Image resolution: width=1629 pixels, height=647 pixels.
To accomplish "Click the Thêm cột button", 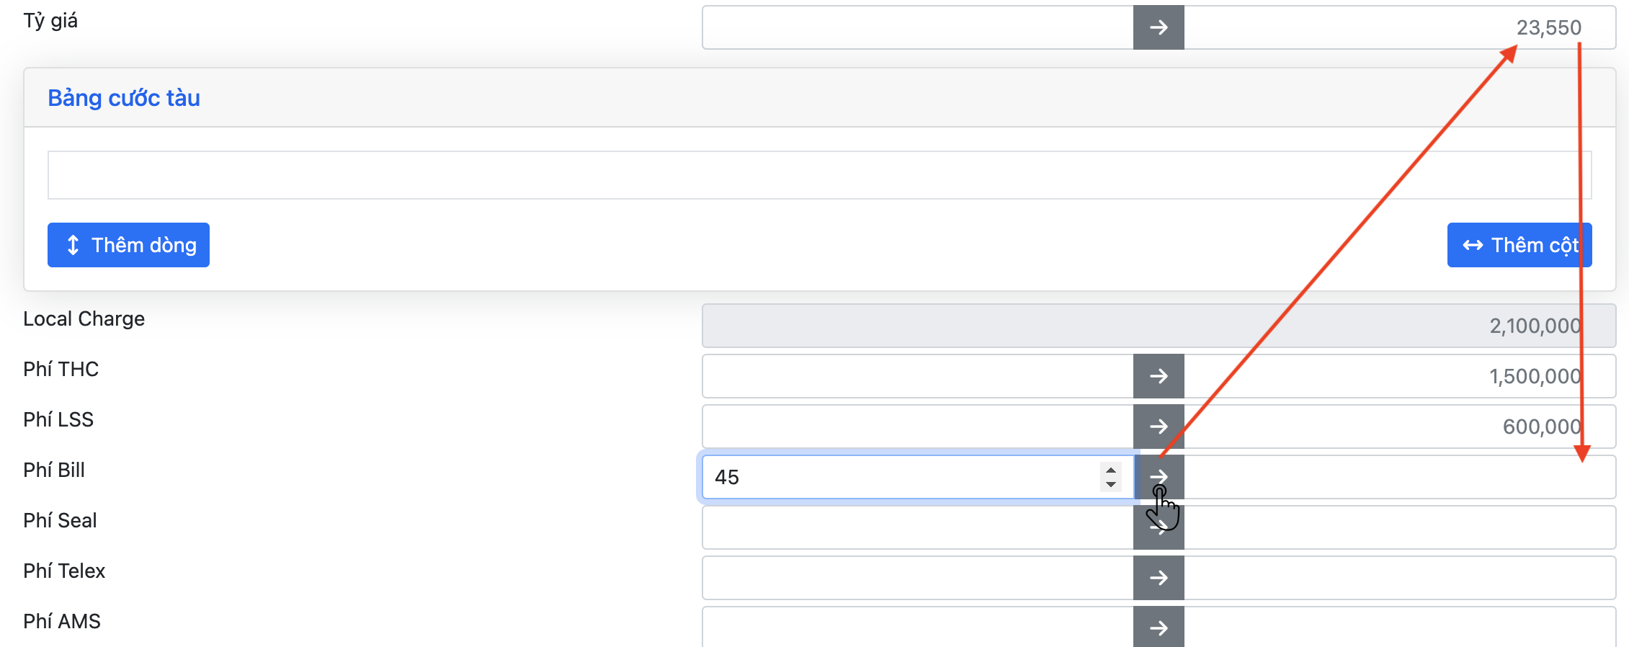I will (1519, 245).
